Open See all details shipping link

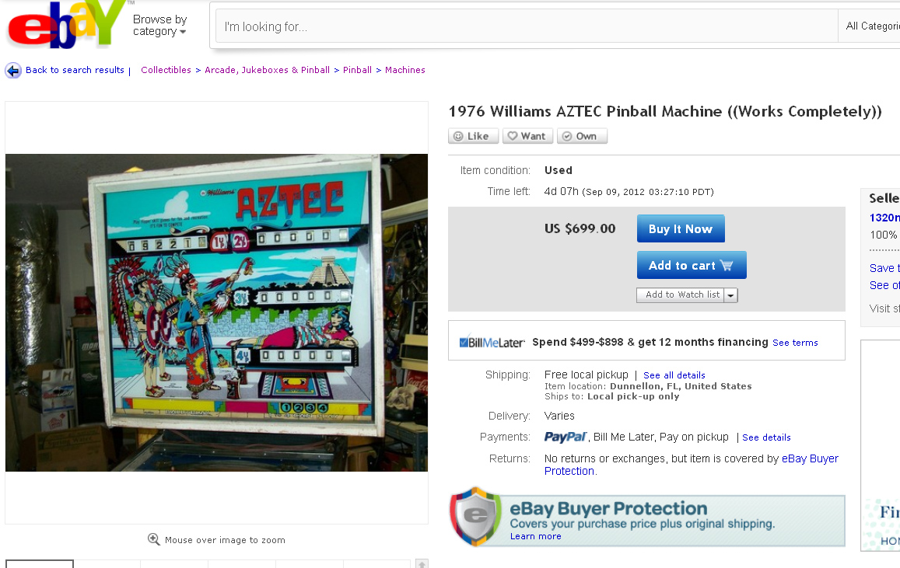674,375
